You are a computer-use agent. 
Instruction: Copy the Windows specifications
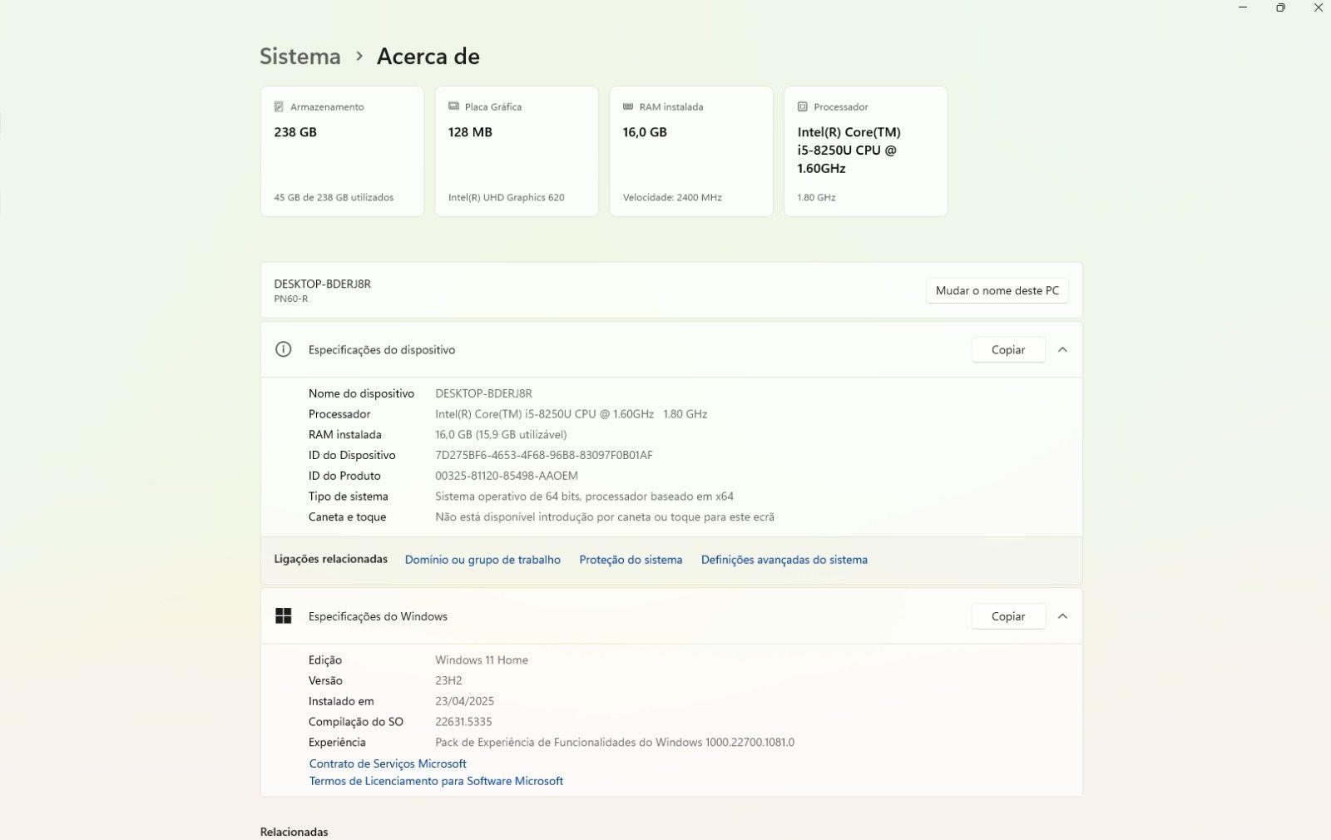pyautogui.click(x=1008, y=616)
